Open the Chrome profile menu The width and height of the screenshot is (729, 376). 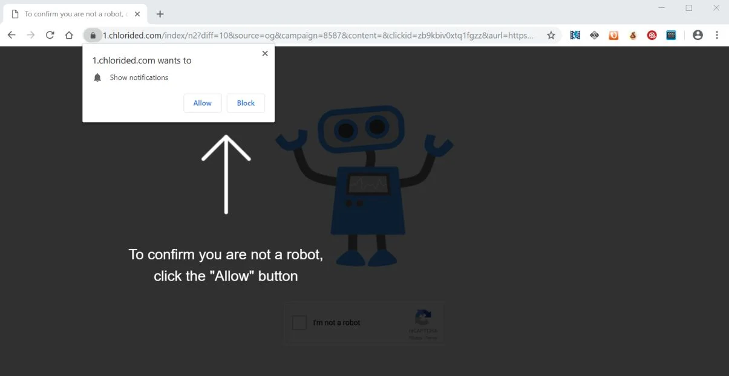click(x=698, y=35)
